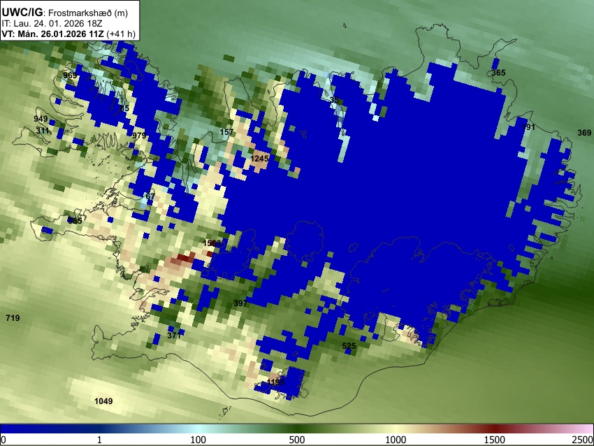Click the map value 1245
This screenshot has height=446, width=594.
click(x=260, y=159)
